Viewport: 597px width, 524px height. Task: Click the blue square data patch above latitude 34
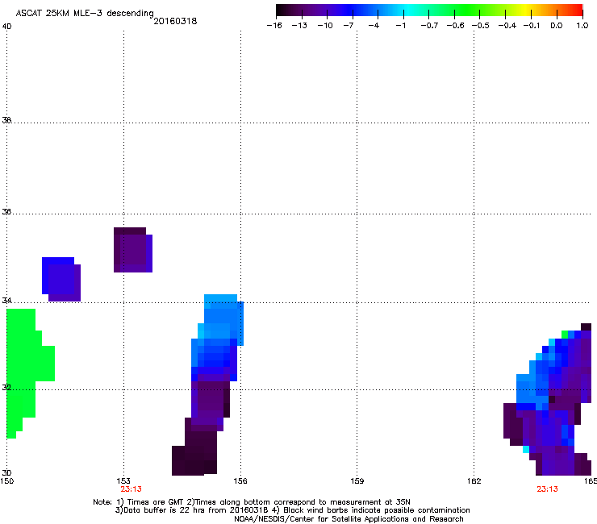[61, 279]
